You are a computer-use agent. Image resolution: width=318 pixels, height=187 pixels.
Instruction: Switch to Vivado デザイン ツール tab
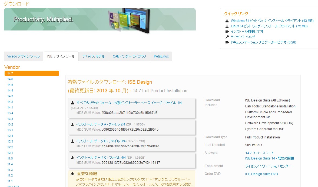23,56
